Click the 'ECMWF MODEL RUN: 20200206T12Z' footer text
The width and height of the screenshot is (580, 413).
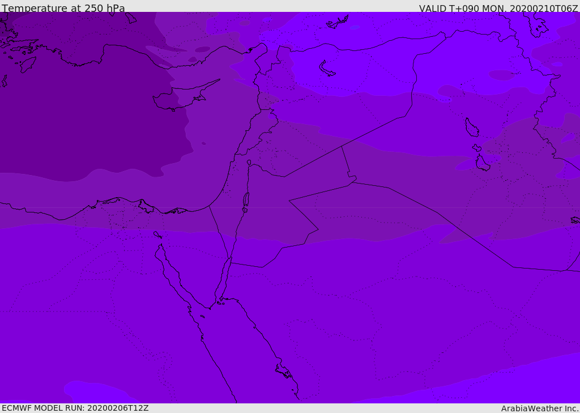pyautogui.click(x=75, y=408)
